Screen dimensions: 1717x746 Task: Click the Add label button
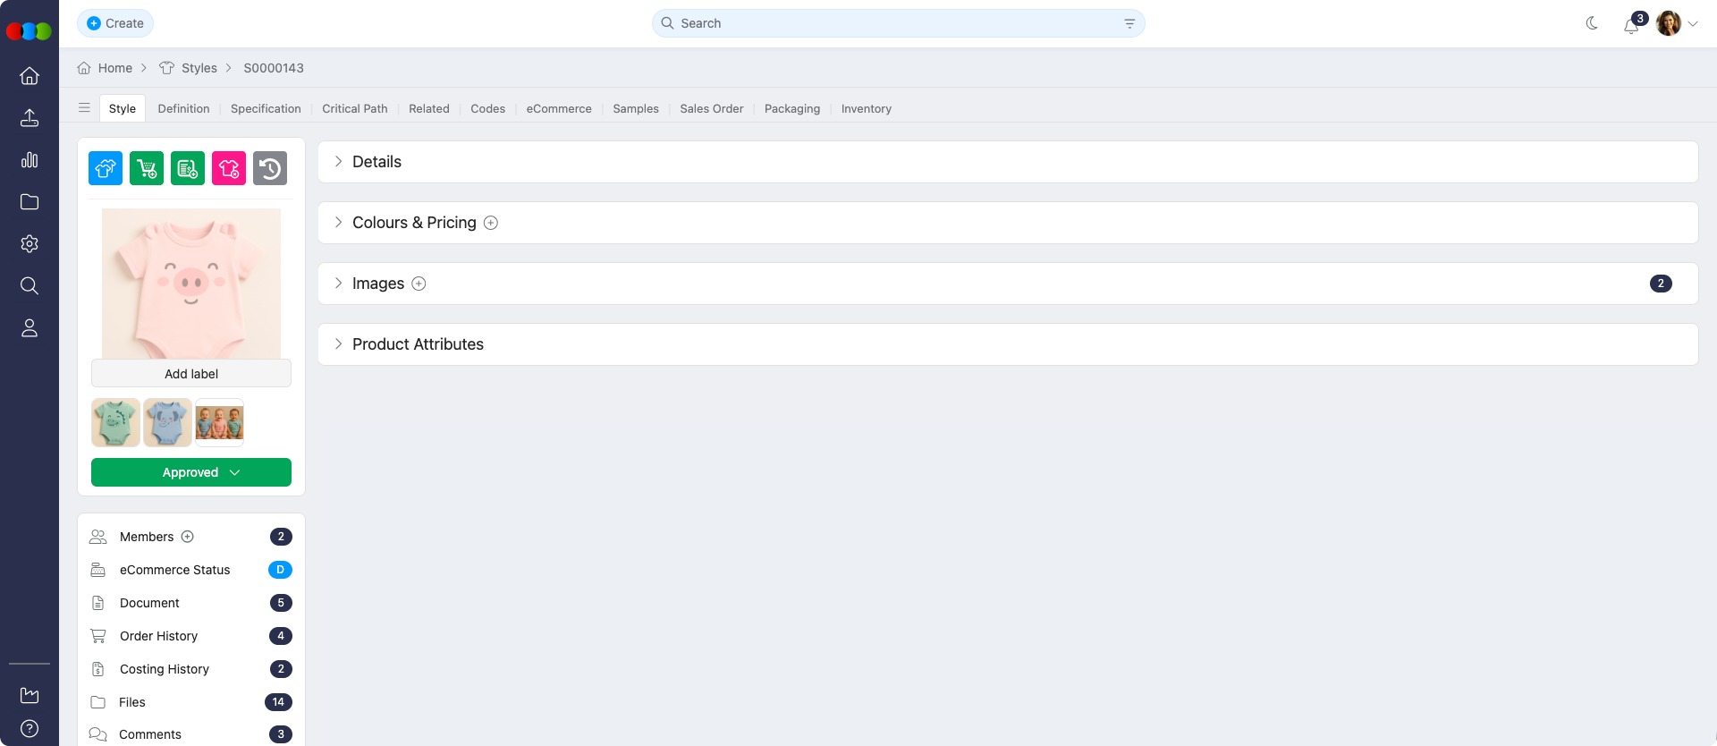pos(191,374)
